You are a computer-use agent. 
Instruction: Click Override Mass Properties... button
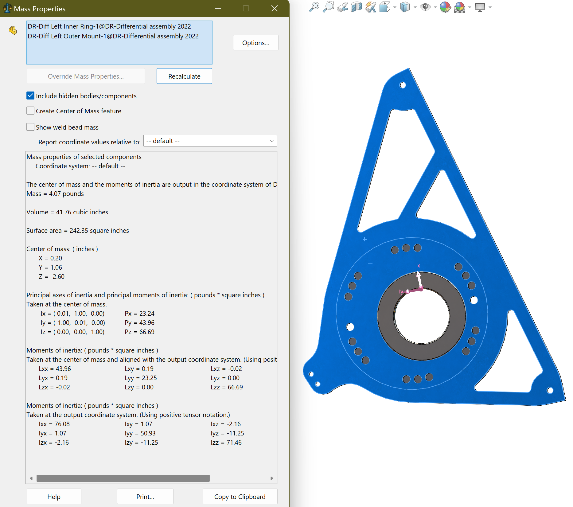pos(86,76)
